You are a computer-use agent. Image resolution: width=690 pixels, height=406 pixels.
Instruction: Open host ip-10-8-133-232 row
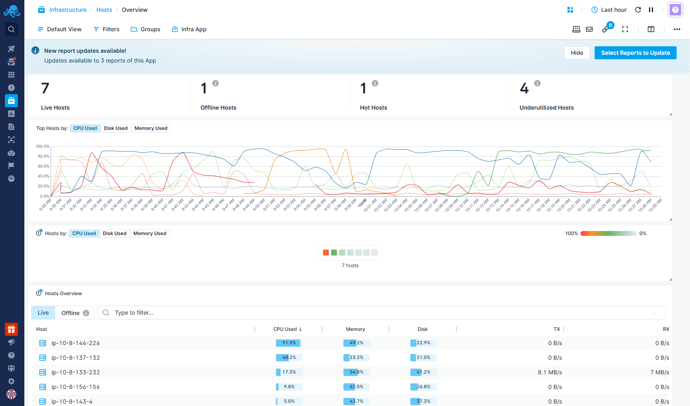351,372
